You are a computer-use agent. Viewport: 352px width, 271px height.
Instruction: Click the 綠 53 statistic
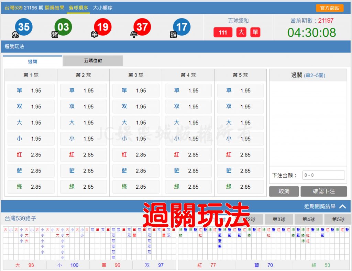321,265
